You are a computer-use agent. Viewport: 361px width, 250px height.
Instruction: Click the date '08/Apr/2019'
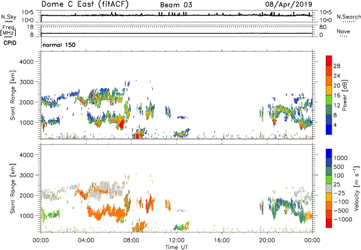click(289, 5)
